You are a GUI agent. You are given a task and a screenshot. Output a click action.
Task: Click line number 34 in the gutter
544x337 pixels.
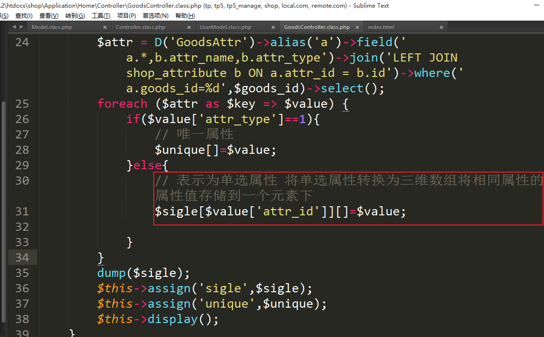(22, 258)
